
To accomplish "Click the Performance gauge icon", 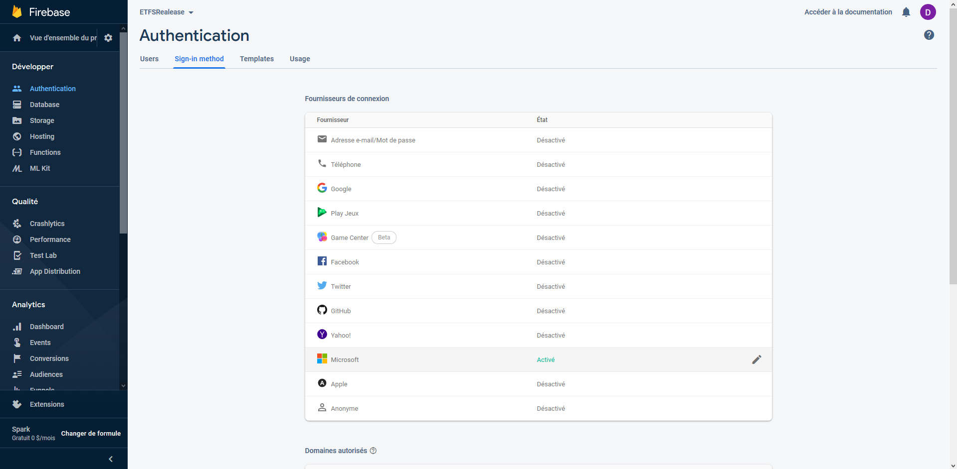I will point(17,239).
